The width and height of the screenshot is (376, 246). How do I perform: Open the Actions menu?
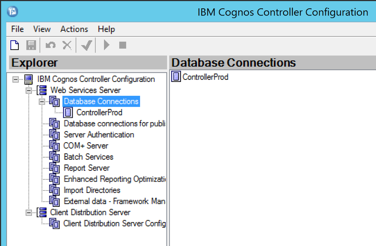coord(74,29)
